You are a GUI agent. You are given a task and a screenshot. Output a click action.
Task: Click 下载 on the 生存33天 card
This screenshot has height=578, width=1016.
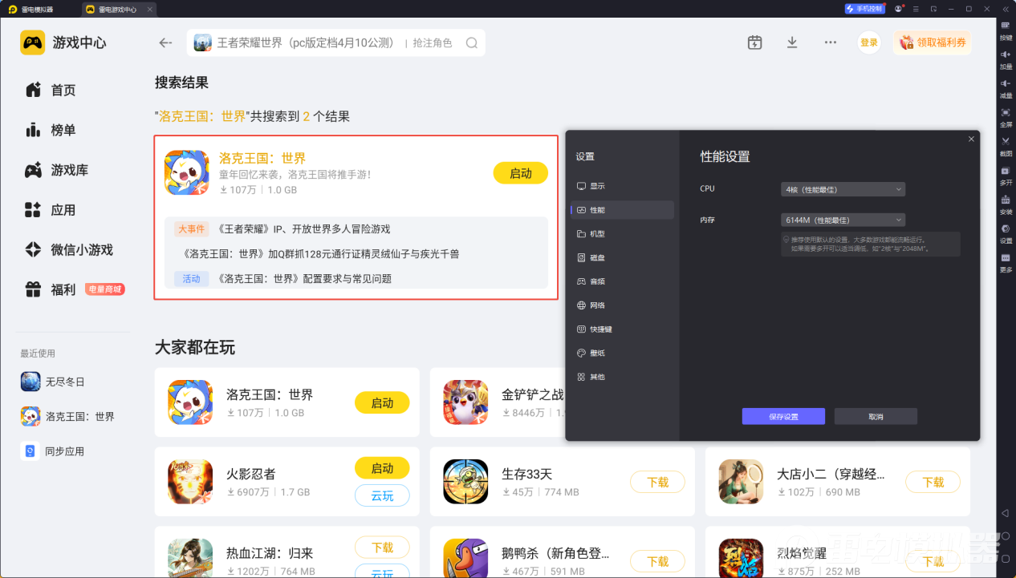point(658,482)
